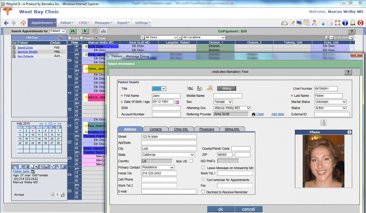Select the webcam capture icon in Patient Details

click(x=190, y=88)
